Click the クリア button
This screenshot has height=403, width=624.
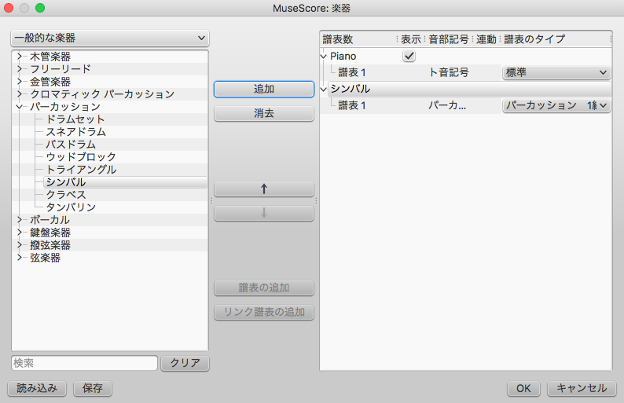point(185,363)
